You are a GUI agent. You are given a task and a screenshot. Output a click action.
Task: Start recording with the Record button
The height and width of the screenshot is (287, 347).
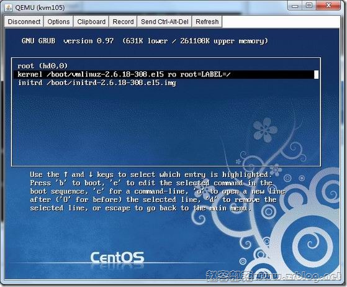point(123,22)
